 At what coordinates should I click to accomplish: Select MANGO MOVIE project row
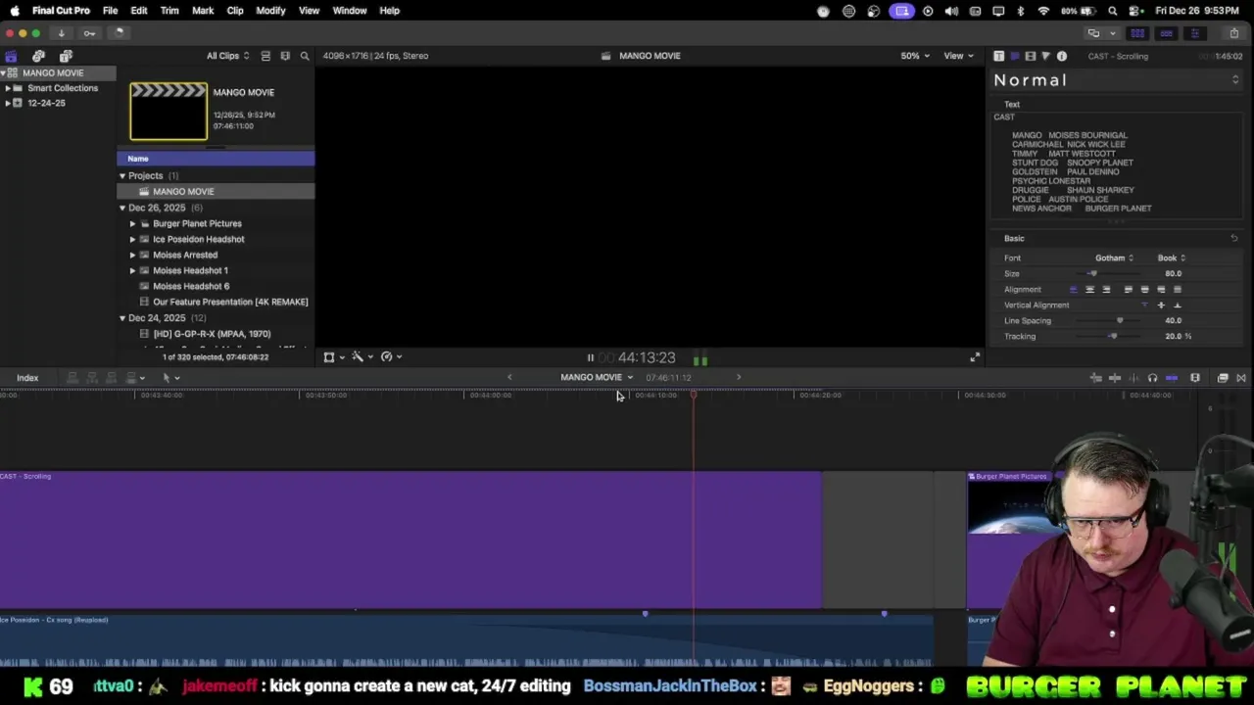click(216, 192)
